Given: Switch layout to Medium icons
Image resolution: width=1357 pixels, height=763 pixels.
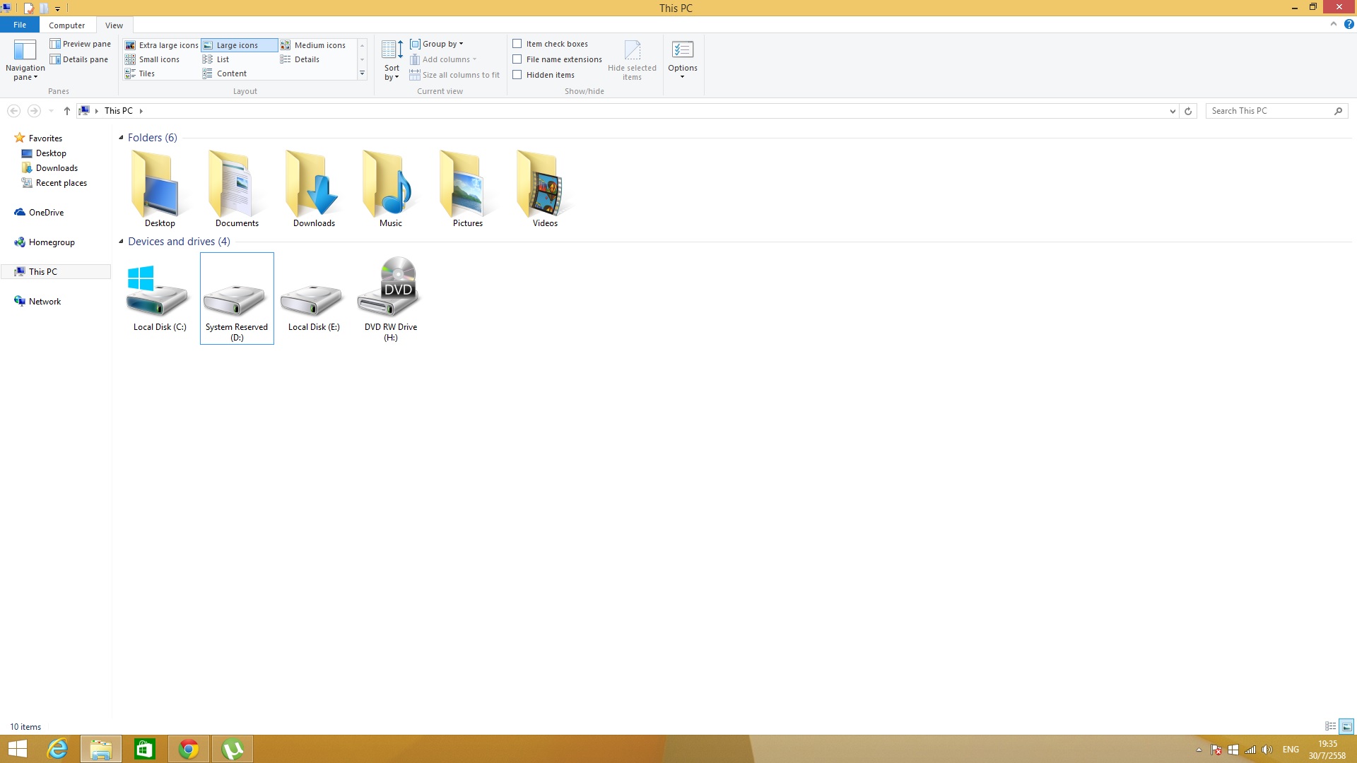Looking at the screenshot, I should pos(313,45).
